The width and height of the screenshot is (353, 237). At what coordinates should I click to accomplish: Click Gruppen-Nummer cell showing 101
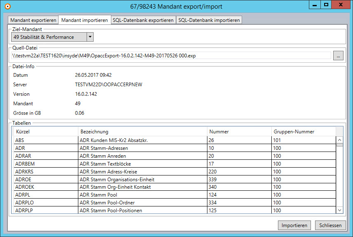[x=304, y=140]
